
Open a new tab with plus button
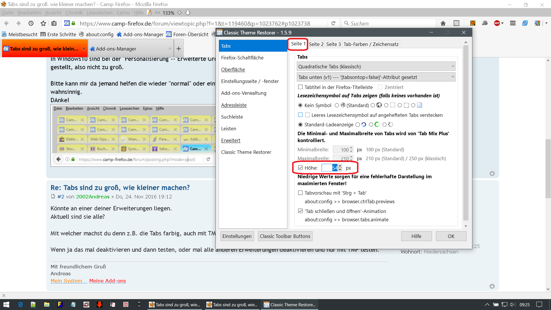coord(179,49)
